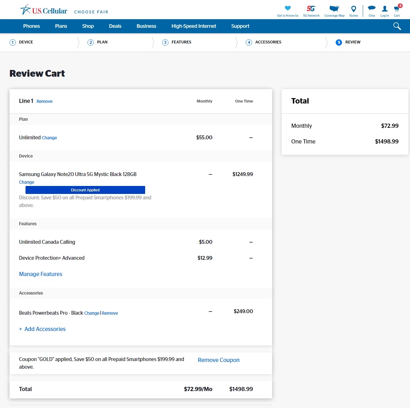The height and width of the screenshot is (408, 410).
Task: Change Beats Powerbeats Pro accessory
Action: 92,313
